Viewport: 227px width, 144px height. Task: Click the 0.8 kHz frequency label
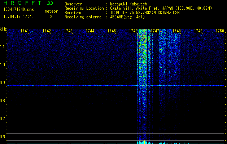[x=3, y=101]
